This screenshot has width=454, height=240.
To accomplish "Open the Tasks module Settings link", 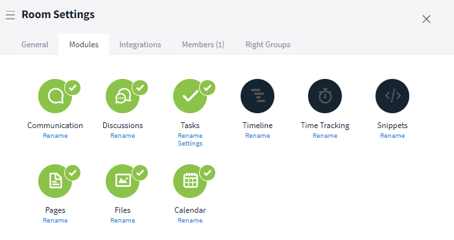I will [190, 143].
